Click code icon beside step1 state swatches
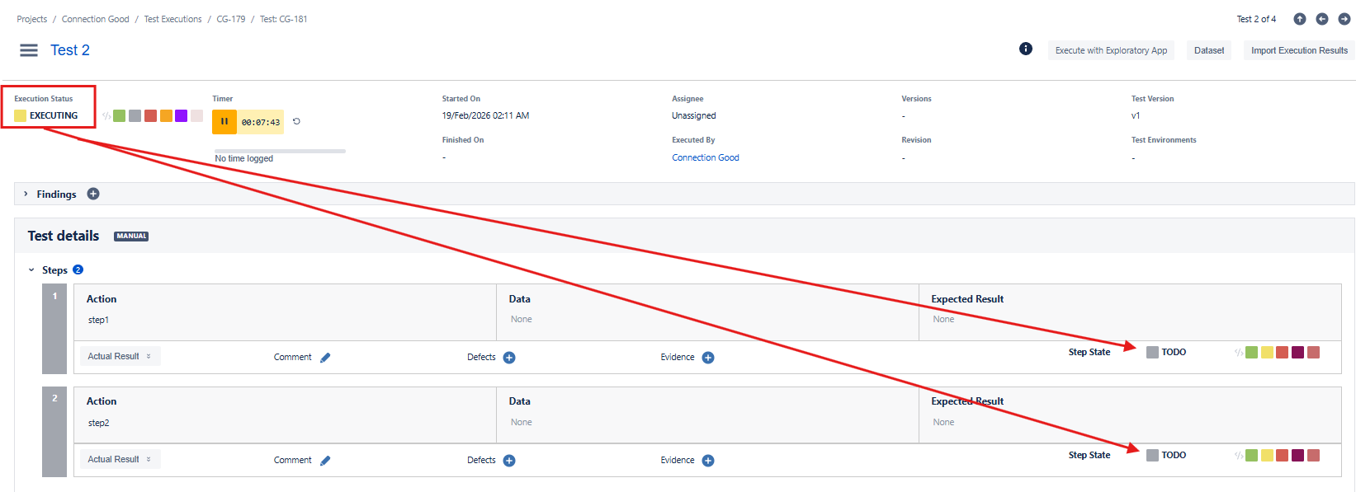 (1239, 353)
